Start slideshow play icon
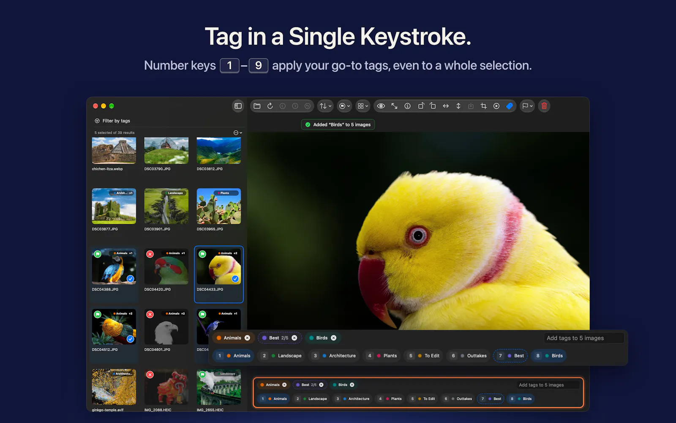Image resolution: width=676 pixels, height=423 pixels. [x=496, y=106]
